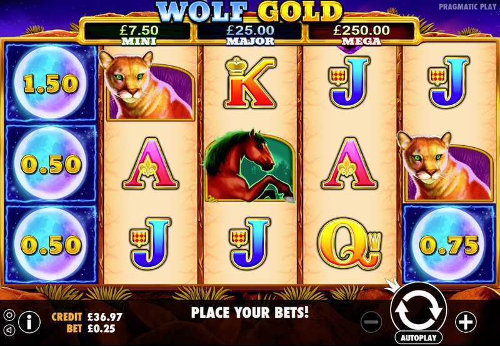Click the K king symbol

[x=249, y=83]
